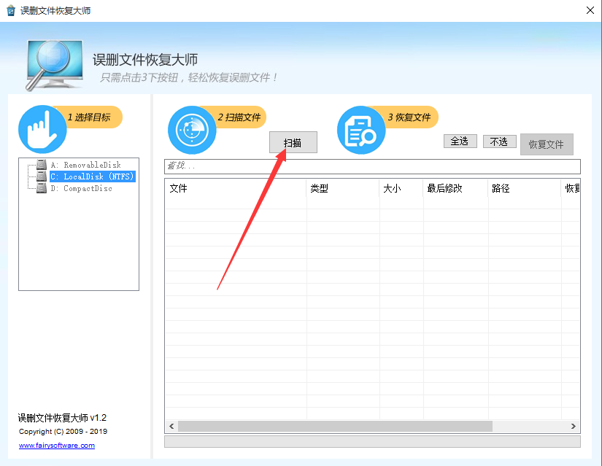Click the drive icon beside A: RemovableDisk
The image size is (602, 466).
(41, 165)
